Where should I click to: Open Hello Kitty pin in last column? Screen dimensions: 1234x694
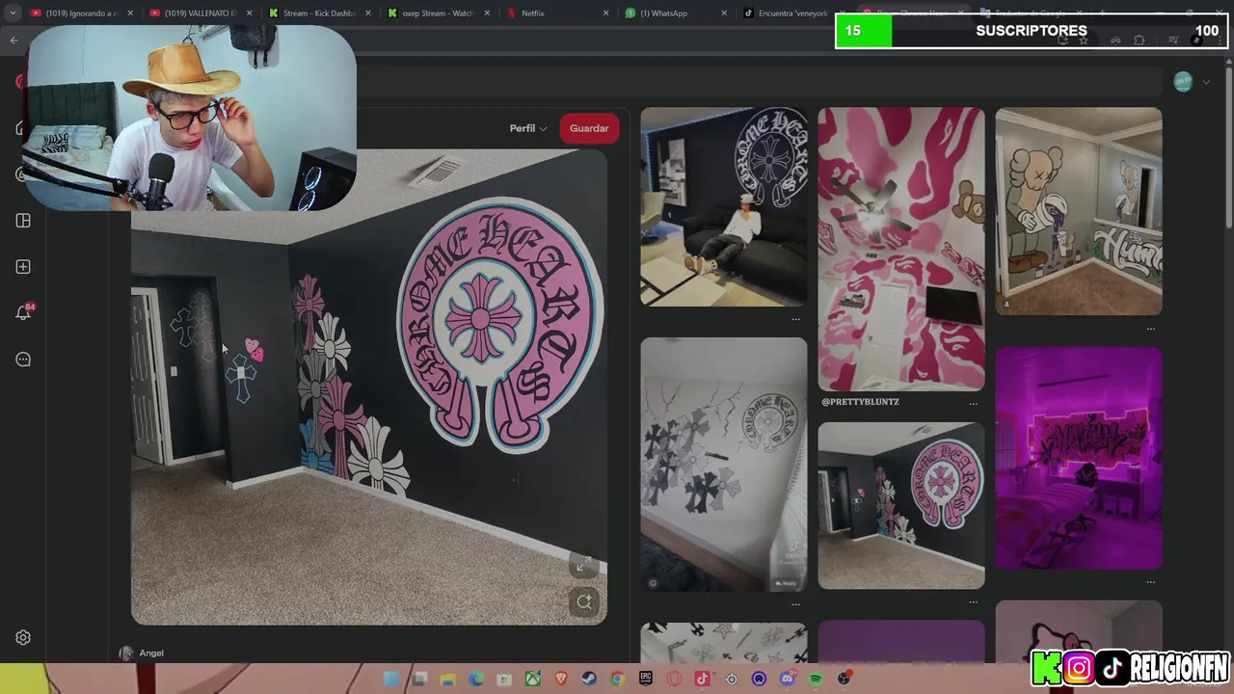tap(1079, 631)
